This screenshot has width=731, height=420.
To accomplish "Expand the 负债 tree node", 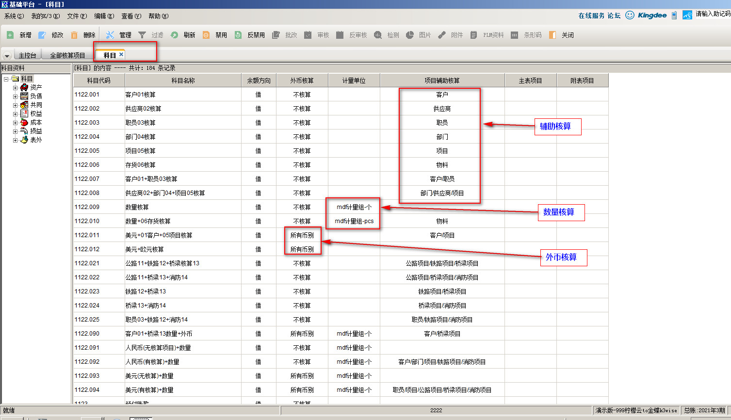I will click(x=15, y=97).
